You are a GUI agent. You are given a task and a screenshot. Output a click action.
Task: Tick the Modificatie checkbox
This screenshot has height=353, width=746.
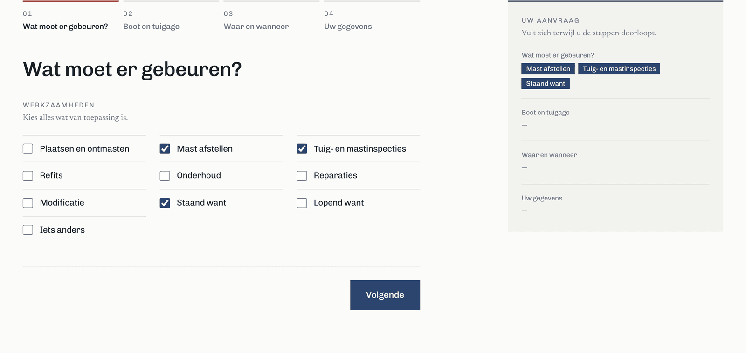click(28, 203)
